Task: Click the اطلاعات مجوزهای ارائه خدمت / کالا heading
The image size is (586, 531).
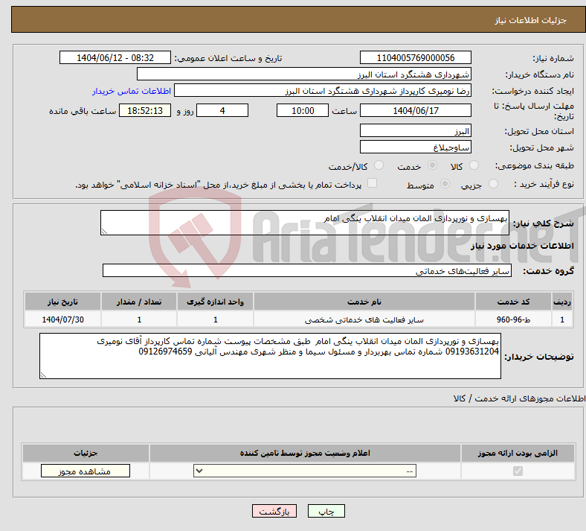Action: point(519,398)
